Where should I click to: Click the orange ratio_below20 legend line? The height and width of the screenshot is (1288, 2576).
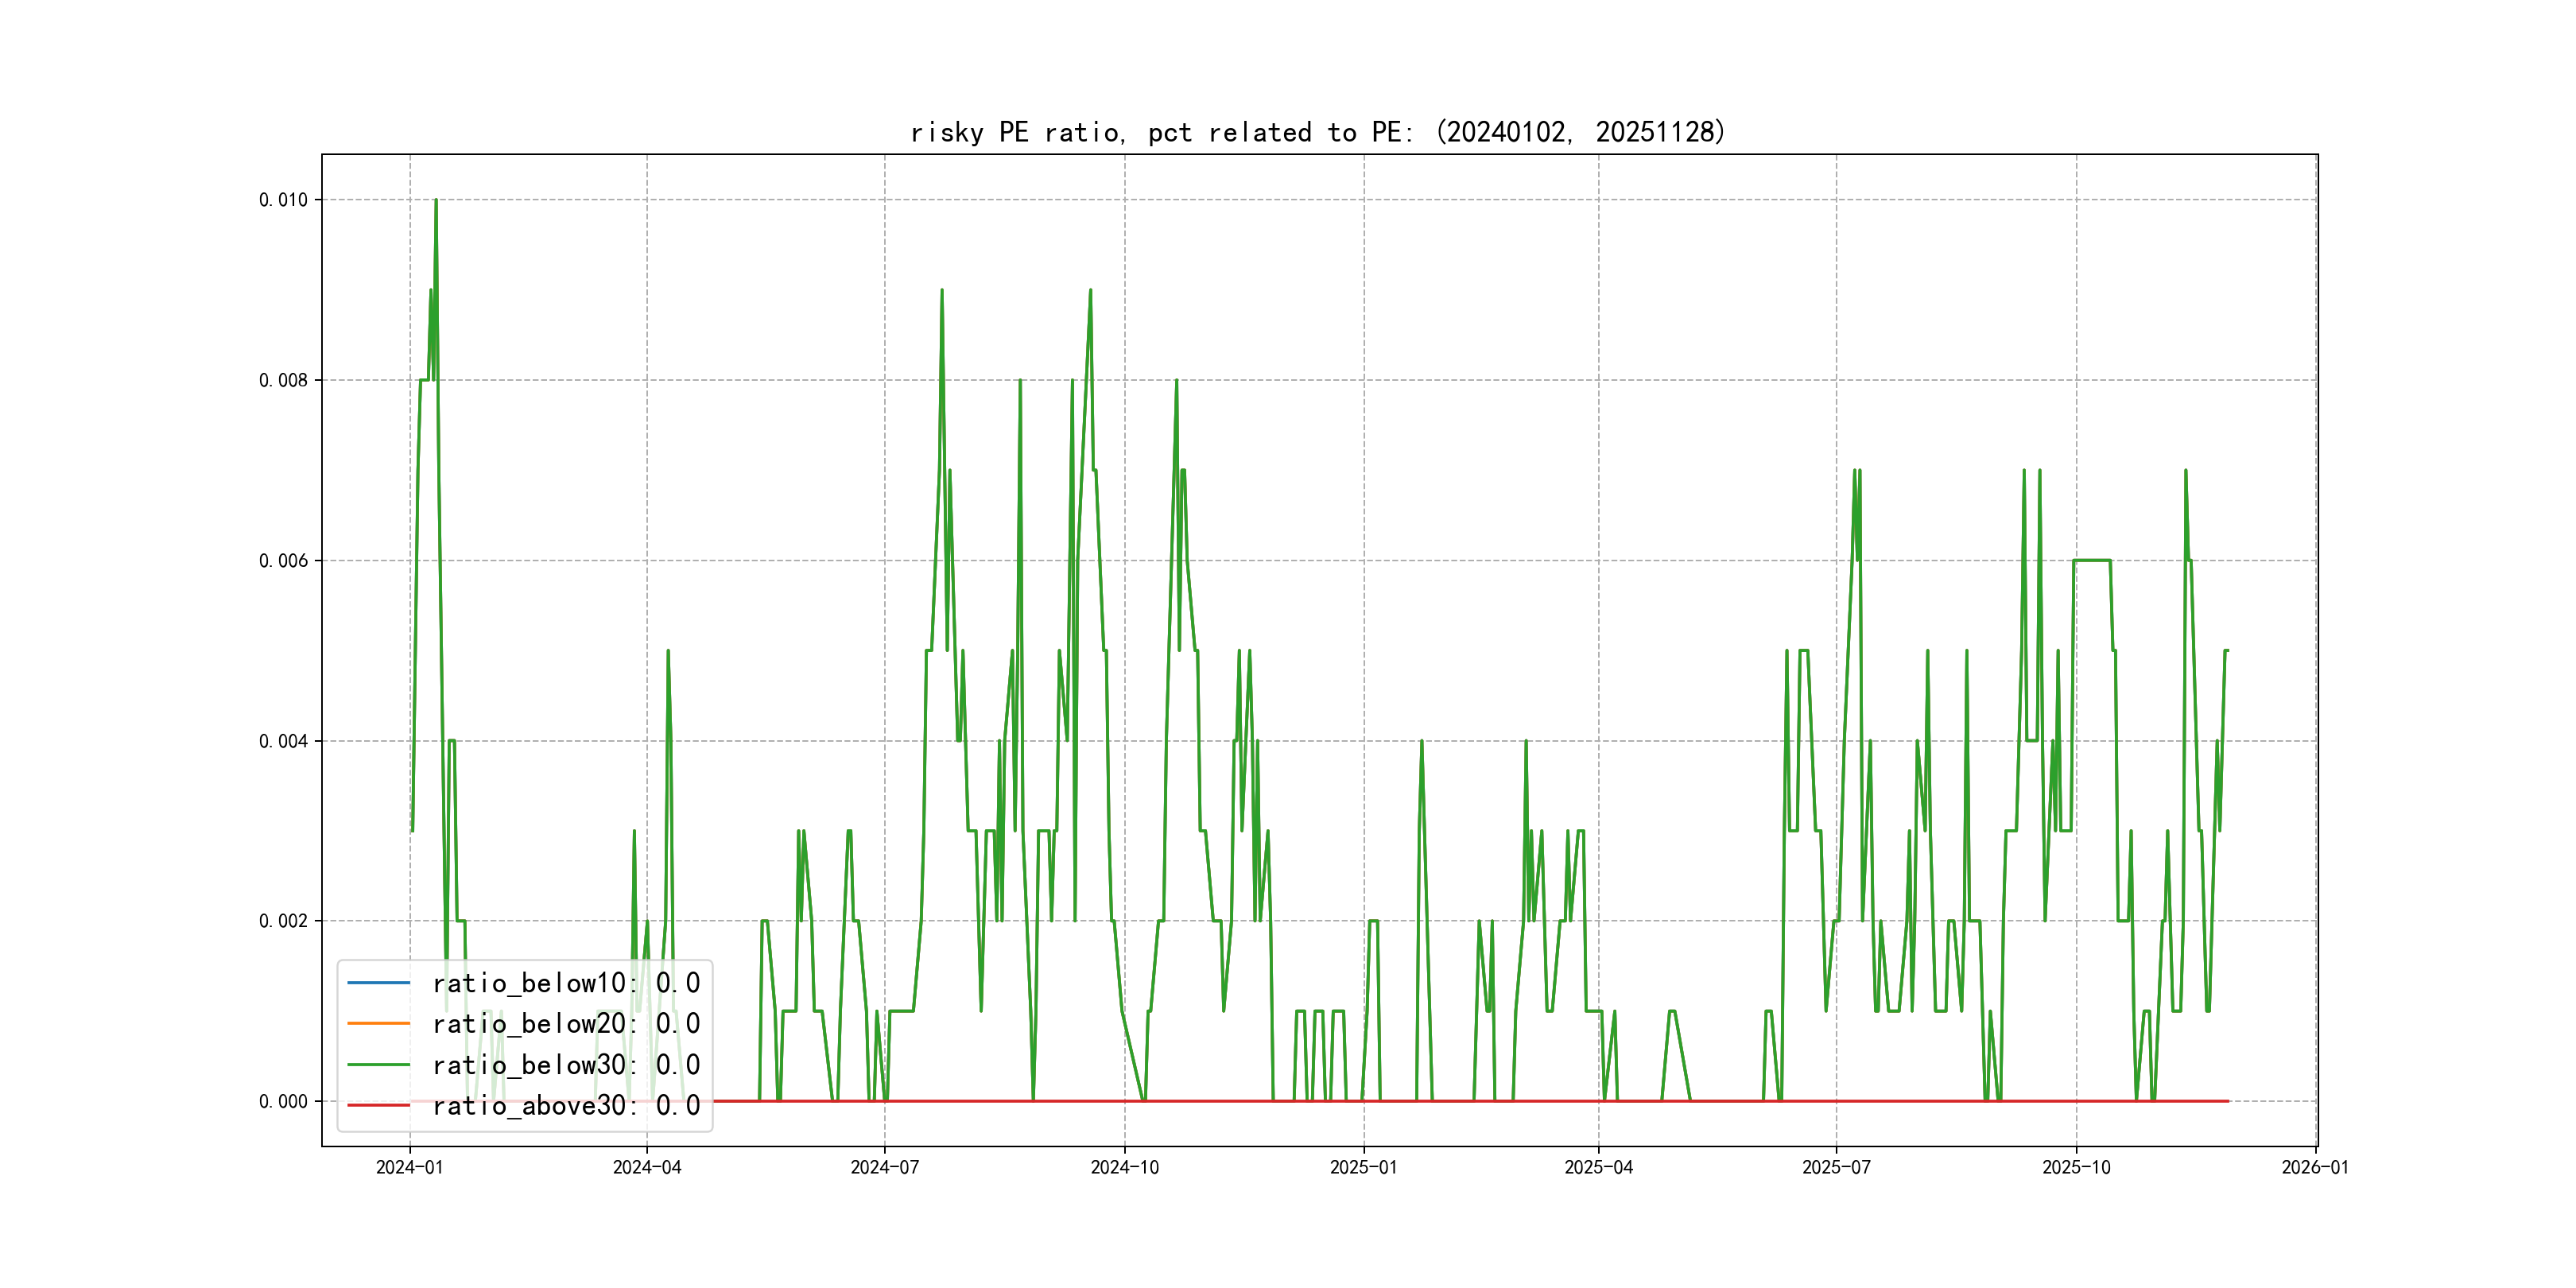click(x=378, y=1024)
